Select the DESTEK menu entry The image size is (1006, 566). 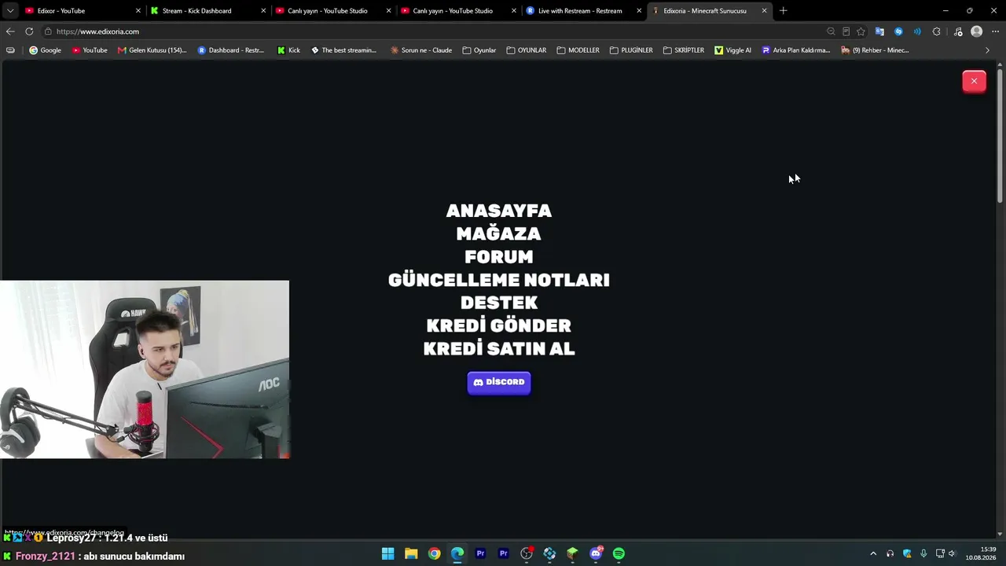(499, 302)
